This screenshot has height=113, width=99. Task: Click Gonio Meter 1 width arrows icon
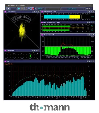tap(36, 12)
